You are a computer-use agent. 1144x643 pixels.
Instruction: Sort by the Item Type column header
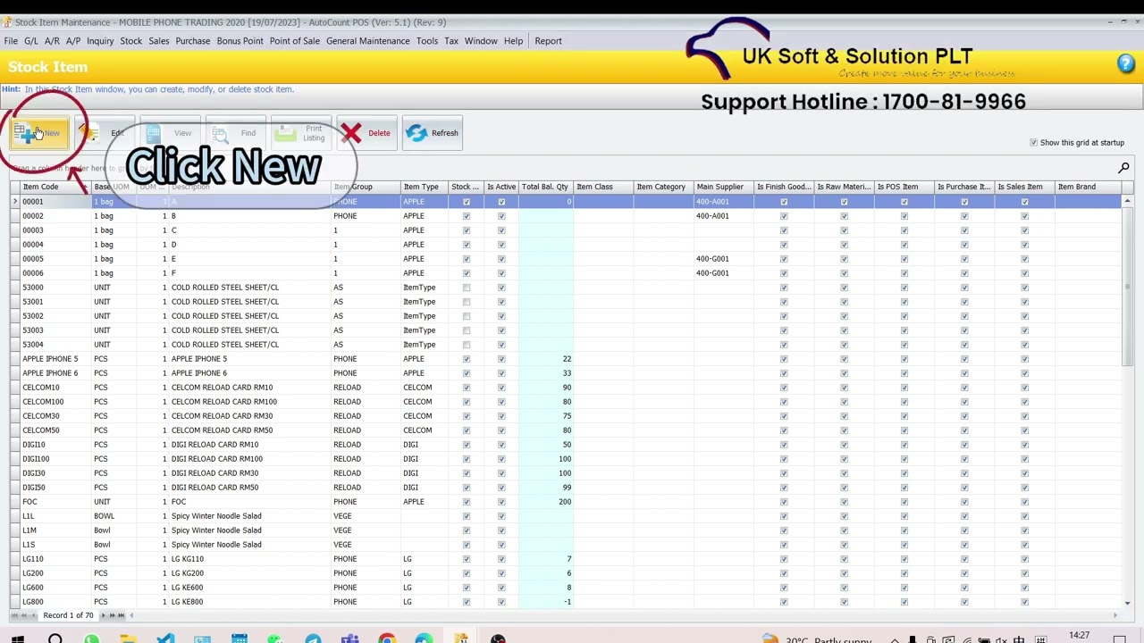pos(425,187)
